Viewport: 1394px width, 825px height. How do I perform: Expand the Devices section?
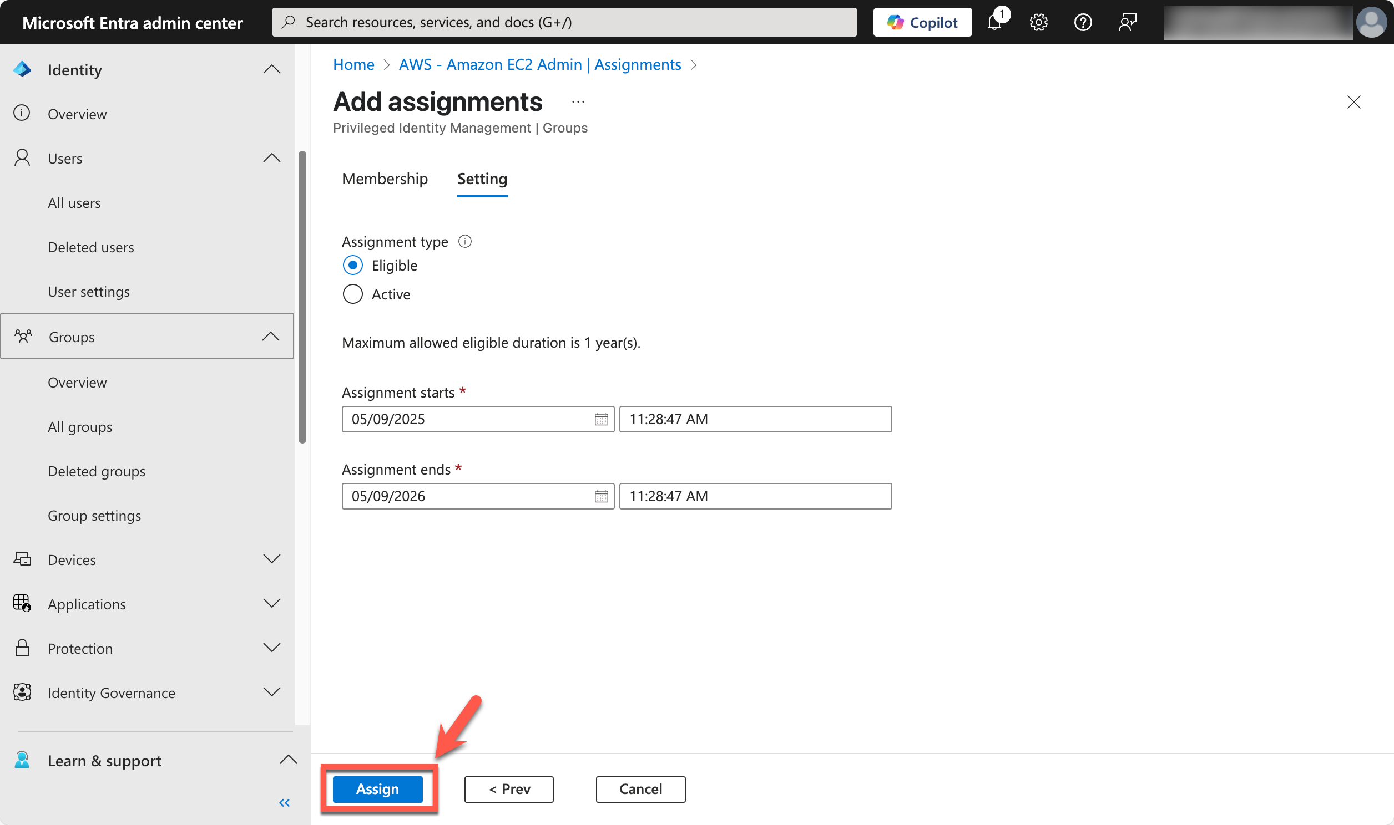click(x=271, y=559)
